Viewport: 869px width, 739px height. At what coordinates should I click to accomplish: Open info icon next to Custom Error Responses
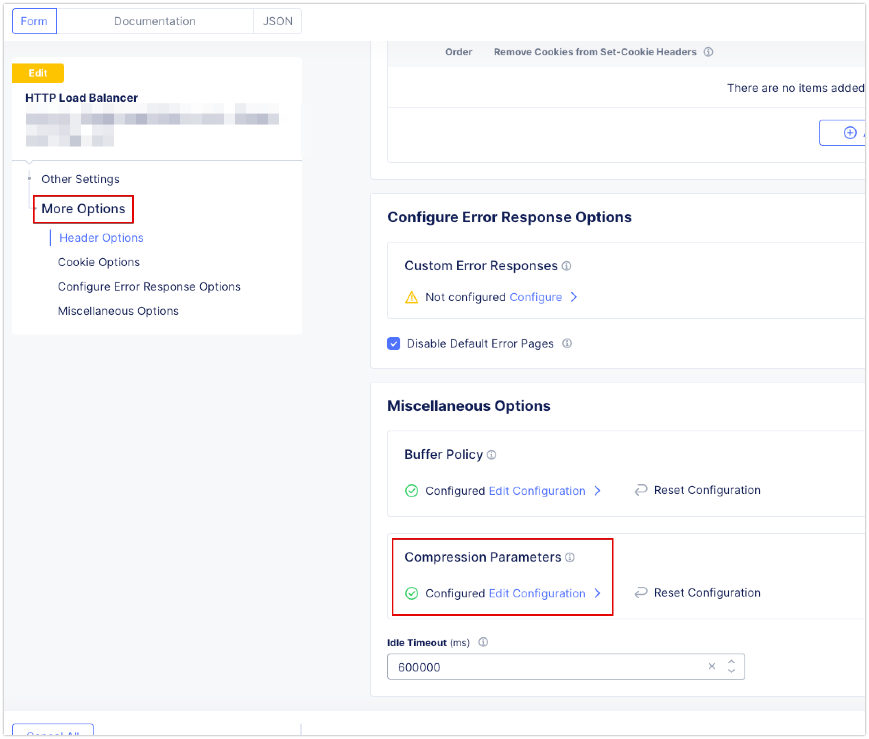tap(566, 266)
